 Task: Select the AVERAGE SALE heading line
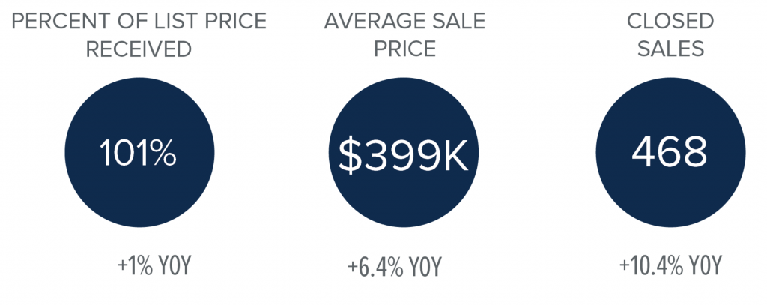pyautogui.click(x=404, y=22)
